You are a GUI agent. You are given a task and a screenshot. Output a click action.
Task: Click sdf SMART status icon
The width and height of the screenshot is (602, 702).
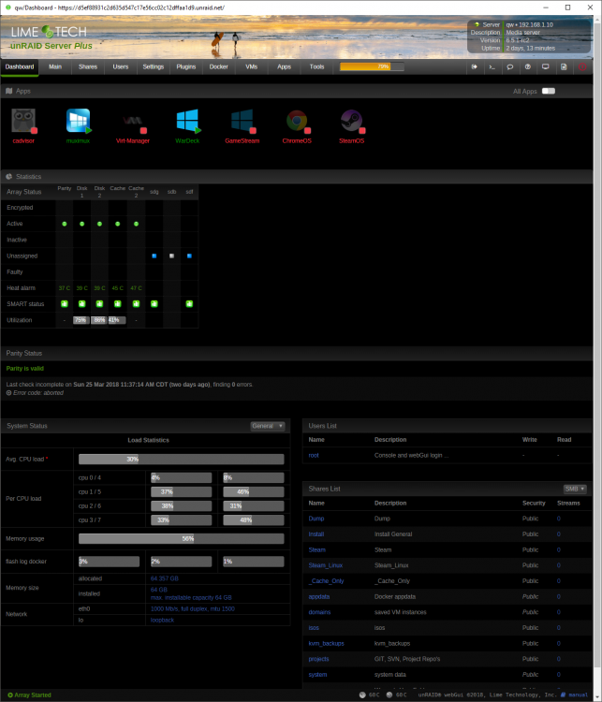[x=189, y=304]
